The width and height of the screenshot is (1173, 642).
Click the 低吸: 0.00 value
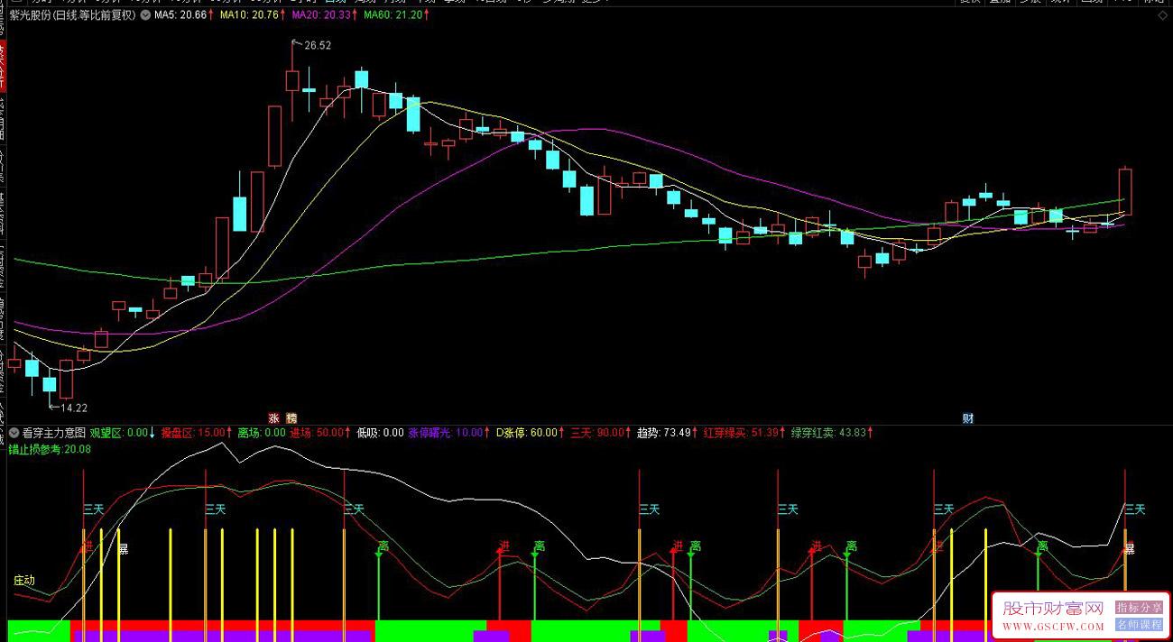tap(381, 433)
